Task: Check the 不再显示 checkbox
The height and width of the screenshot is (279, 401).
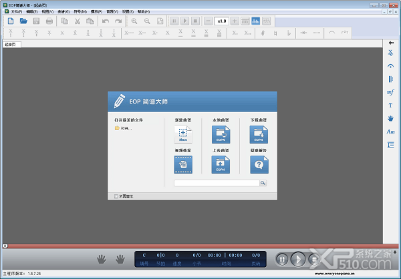Action: coord(116,196)
